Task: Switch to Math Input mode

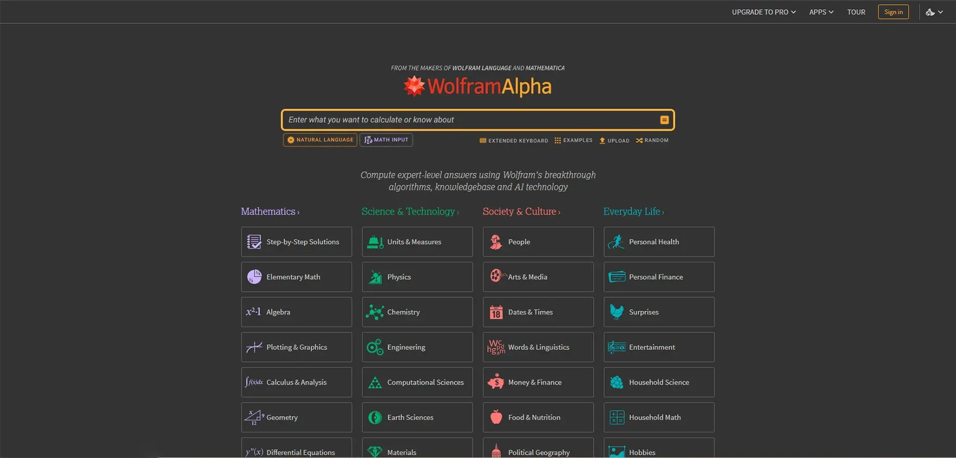Action: click(386, 140)
